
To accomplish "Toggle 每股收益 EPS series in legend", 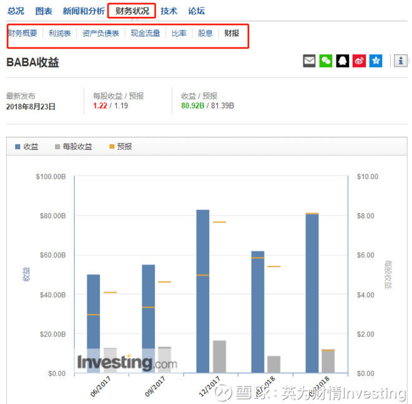I will [x=73, y=146].
